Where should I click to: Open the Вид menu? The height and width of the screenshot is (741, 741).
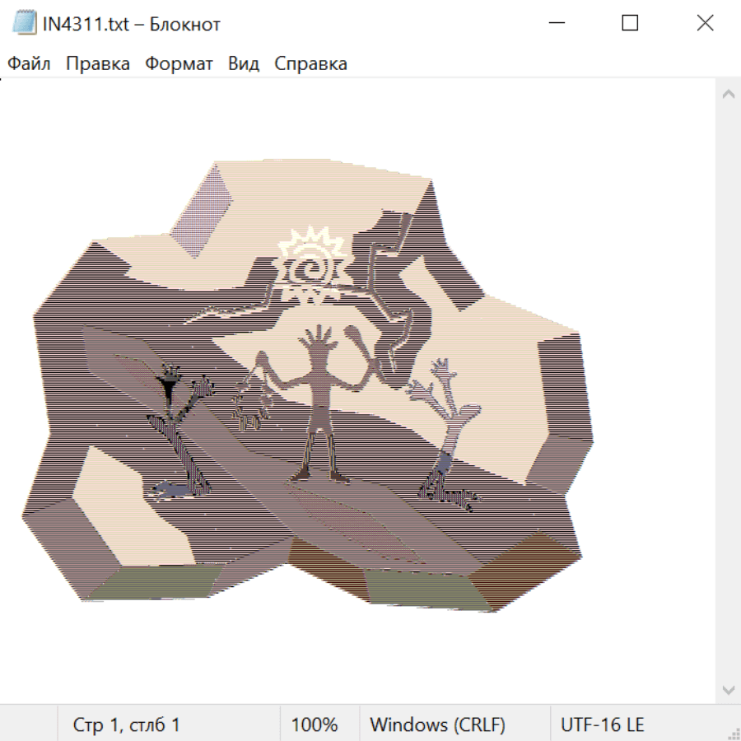coord(243,64)
